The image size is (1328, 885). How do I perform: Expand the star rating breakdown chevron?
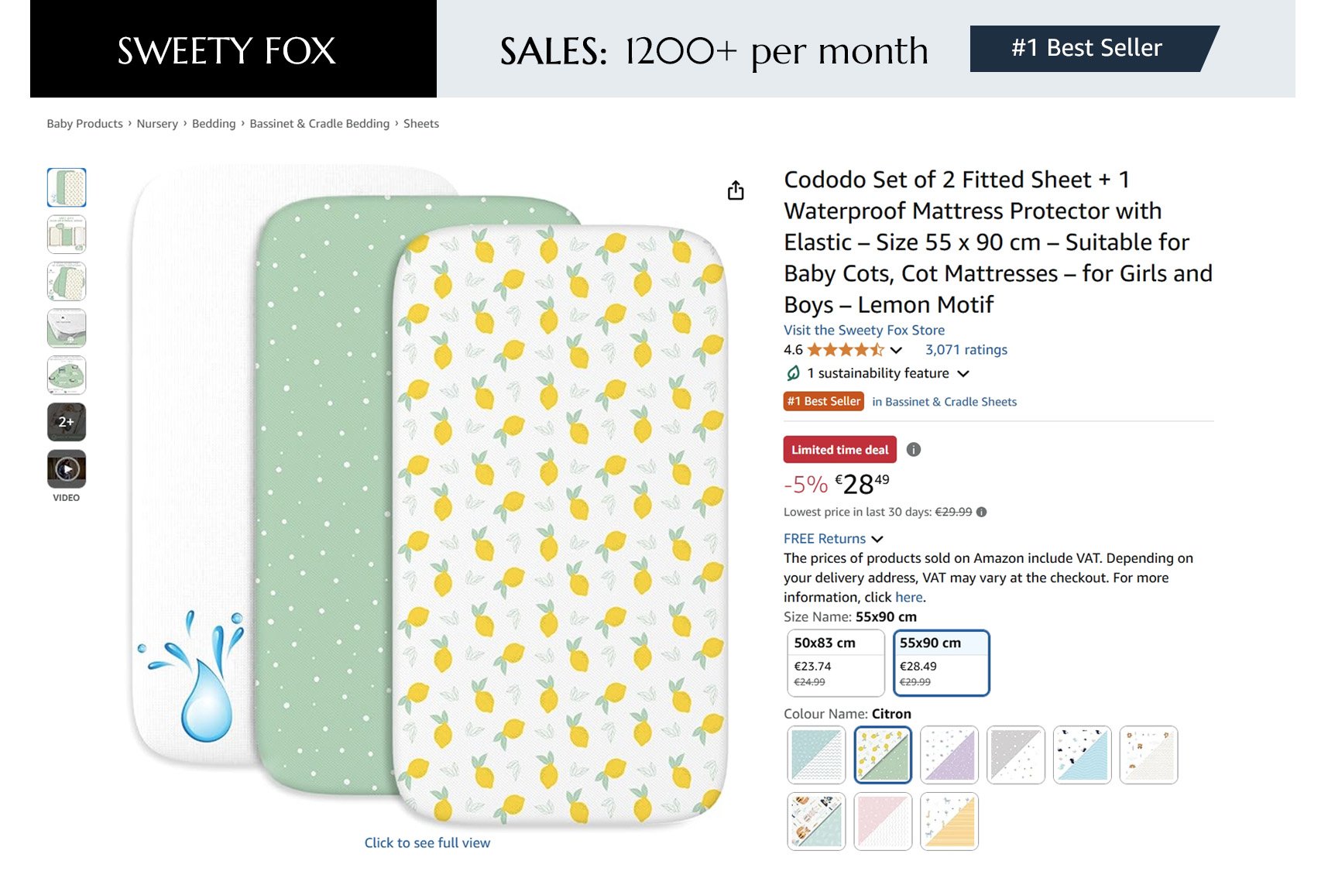point(896,351)
